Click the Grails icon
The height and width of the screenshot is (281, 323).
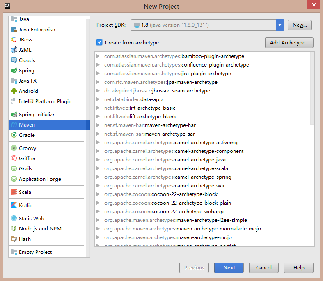tap(14, 169)
